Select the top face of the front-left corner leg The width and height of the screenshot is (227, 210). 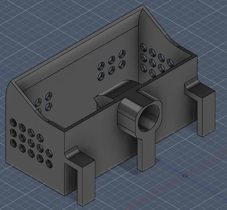coord(82,160)
